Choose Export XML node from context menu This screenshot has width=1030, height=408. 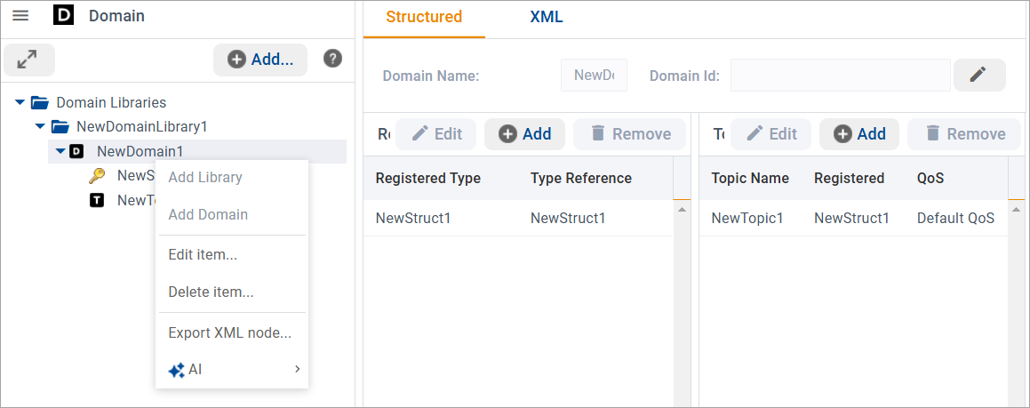pyautogui.click(x=229, y=333)
